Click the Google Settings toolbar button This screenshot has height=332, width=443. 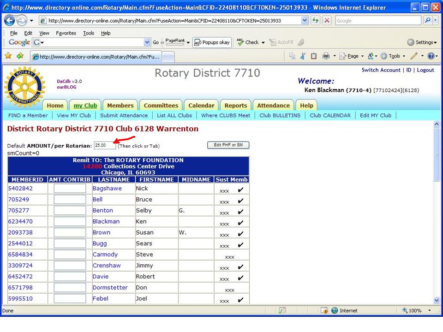pos(422,42)
